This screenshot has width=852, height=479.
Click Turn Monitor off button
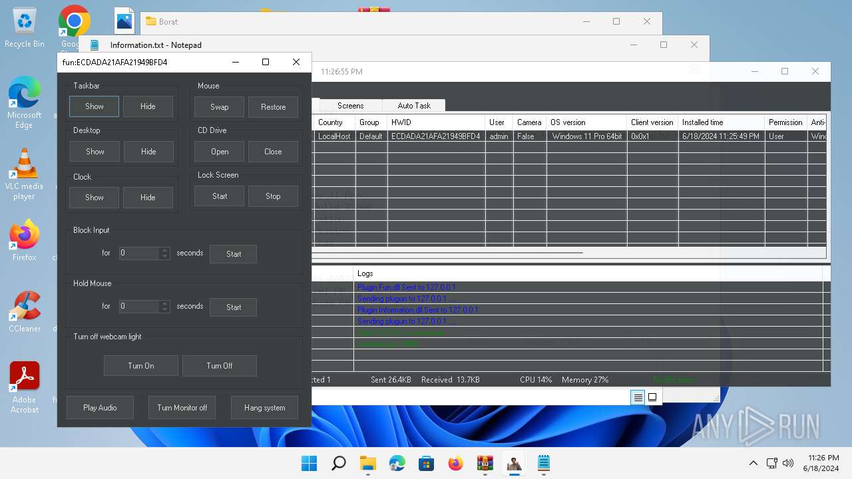[x=182, y=408]
